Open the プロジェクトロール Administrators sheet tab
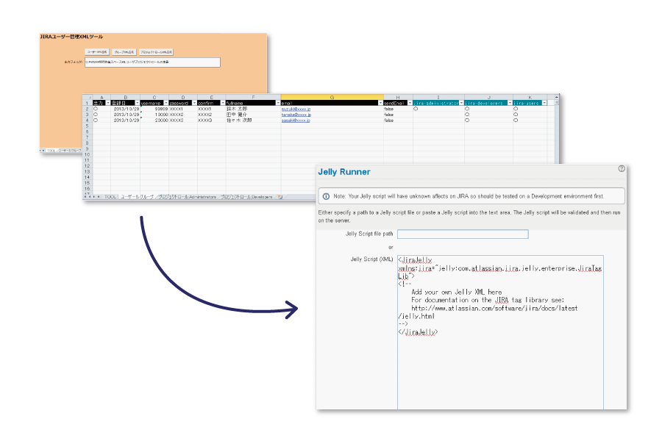Viewport: 662px width, 441px height. (188, 197)
